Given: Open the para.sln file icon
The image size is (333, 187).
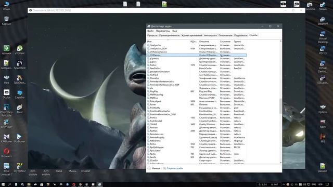Looking at the screenshot, I should pyautogui.click(x=323, y=168).
